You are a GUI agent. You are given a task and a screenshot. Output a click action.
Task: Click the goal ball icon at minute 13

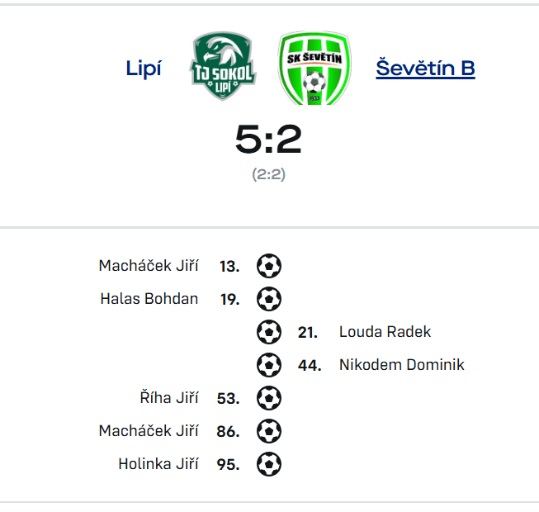(269, 266)
